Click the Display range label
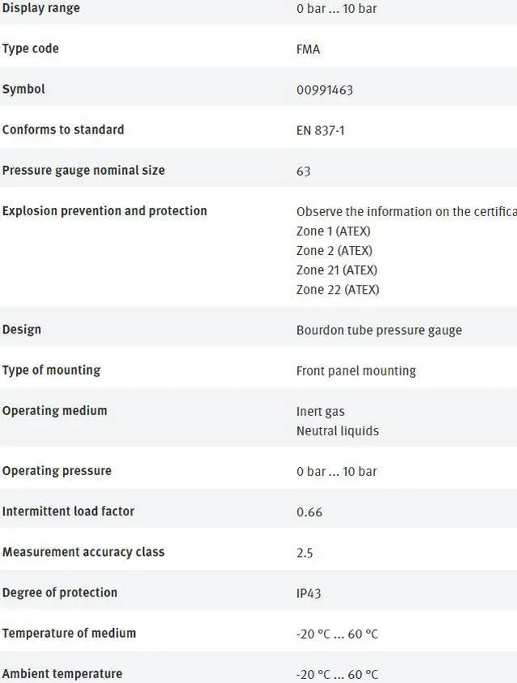517x683 pixels. point(41,8)
